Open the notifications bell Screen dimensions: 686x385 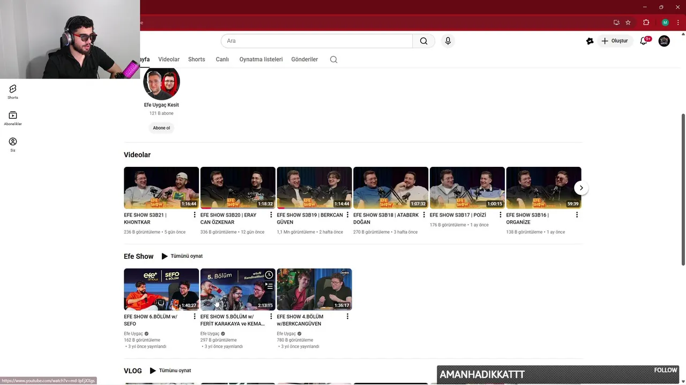(x=644, y=41)
